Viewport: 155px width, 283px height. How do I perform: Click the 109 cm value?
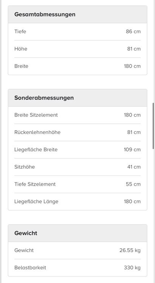[132, 150]
